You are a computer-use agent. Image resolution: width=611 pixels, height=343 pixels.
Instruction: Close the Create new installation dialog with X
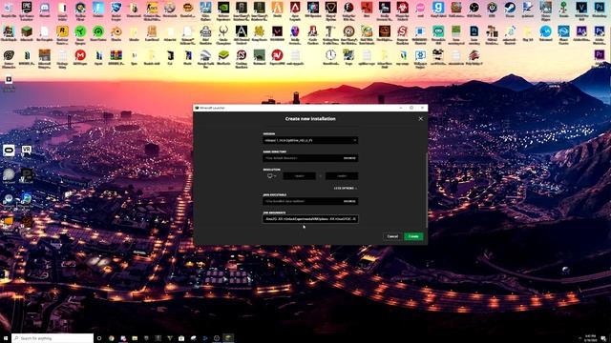420,118
